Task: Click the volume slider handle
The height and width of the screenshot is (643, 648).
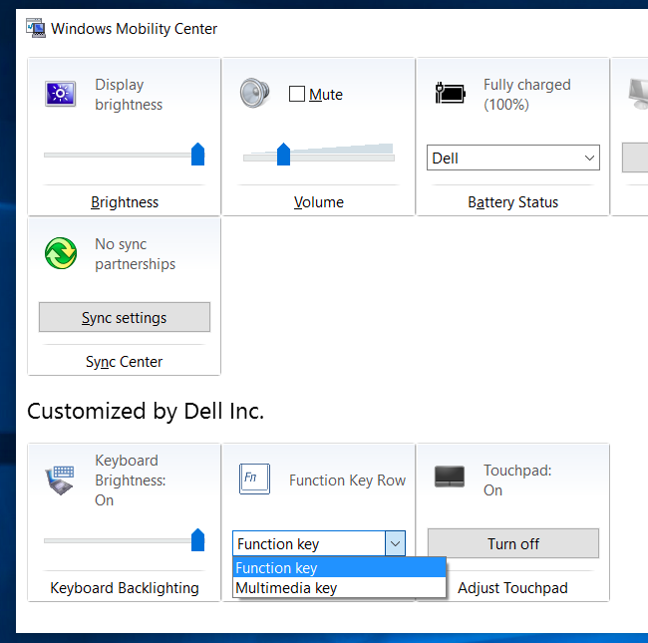Action: click(x=283, y=154)
